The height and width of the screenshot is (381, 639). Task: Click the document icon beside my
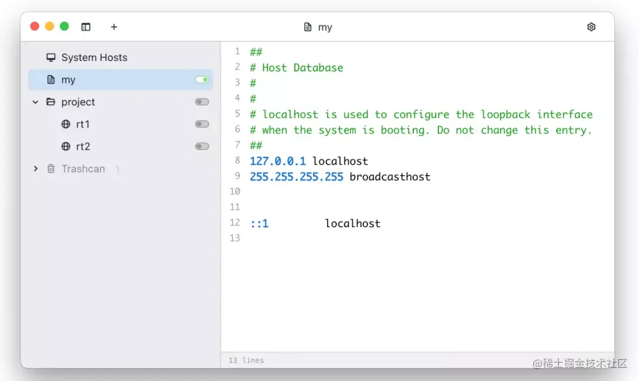50,79
